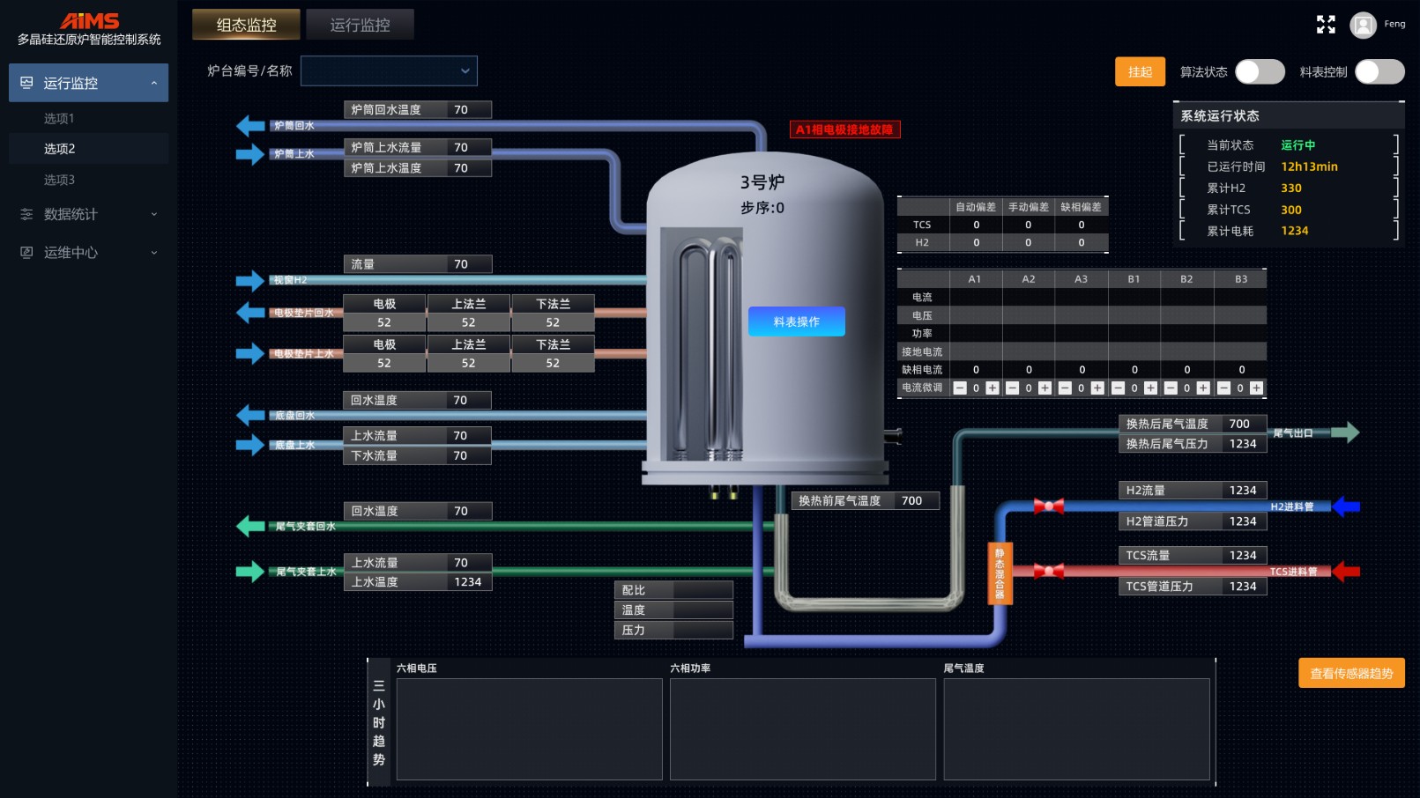Click the H2管道压力 reading

[1193, 521]
